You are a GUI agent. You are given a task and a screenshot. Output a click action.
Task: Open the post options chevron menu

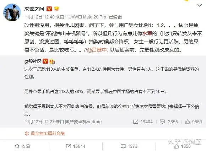pyautogui.click(x=200, y=6)
